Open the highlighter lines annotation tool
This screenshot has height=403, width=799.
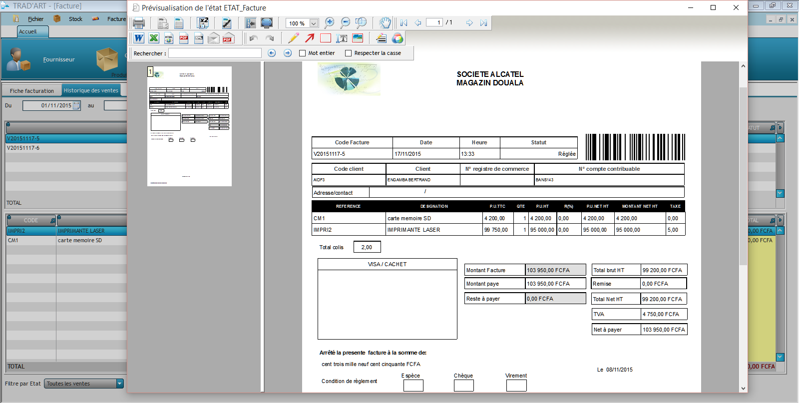pos(382,38)
